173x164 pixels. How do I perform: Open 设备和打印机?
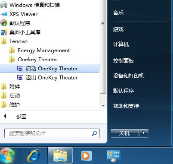click(129, 76)
